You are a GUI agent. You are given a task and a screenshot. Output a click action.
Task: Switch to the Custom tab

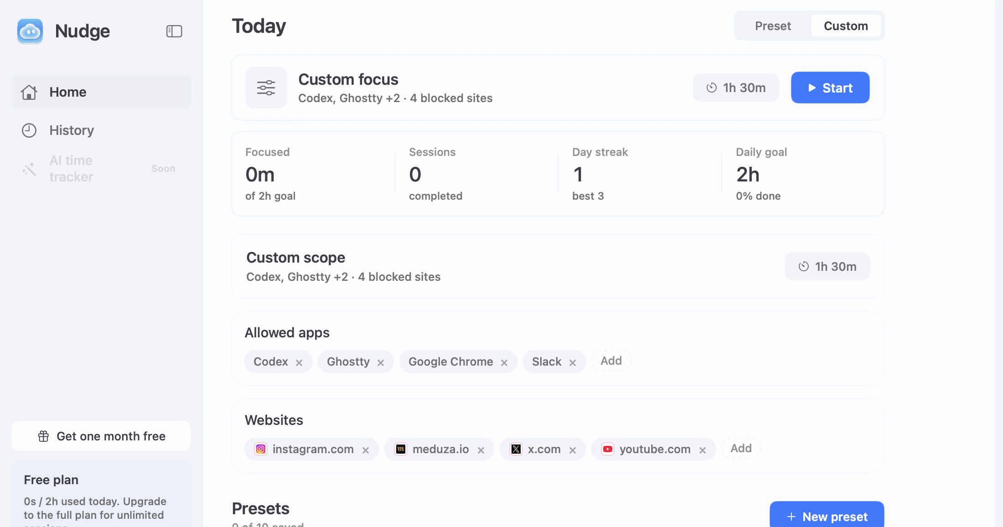pyautogui.click(x=846, y=26)
